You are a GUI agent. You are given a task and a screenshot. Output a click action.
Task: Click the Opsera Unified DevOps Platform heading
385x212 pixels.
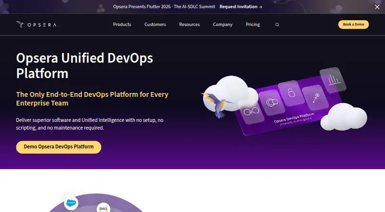(85, 66)
